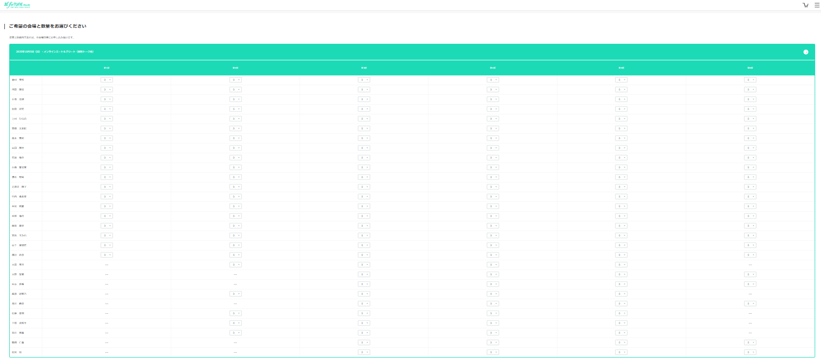Open 竹内 希来里 第1部 quantity dropdown

coord(107,197)
